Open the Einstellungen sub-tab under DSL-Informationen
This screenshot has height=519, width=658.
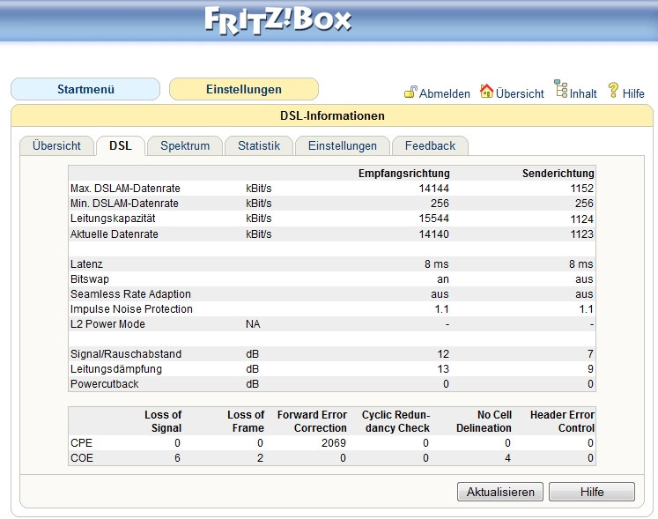343,145
